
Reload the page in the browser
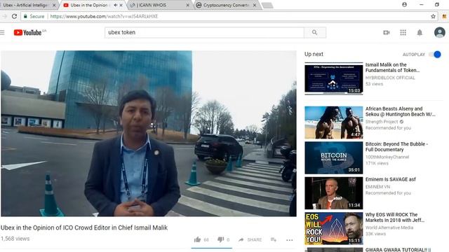click(14, 16)
